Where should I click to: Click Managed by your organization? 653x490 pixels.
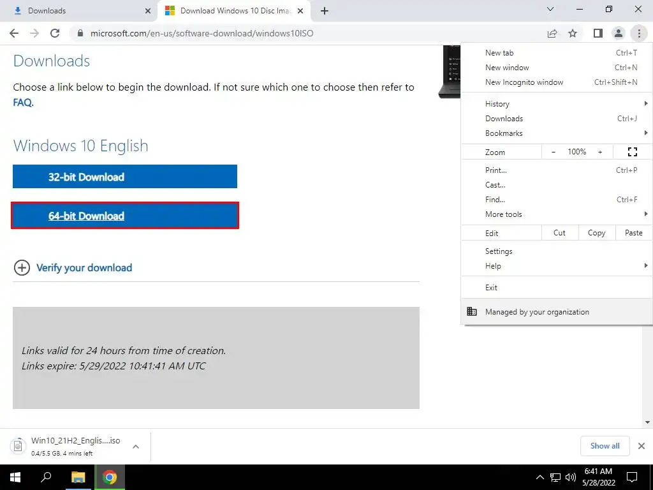pos(557,311)
